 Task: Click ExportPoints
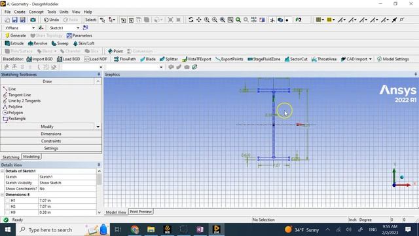229,59
